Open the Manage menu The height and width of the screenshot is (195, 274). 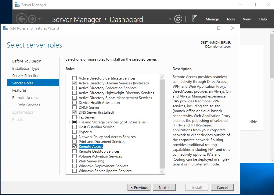pyautogui.click(x=212, y=19)
